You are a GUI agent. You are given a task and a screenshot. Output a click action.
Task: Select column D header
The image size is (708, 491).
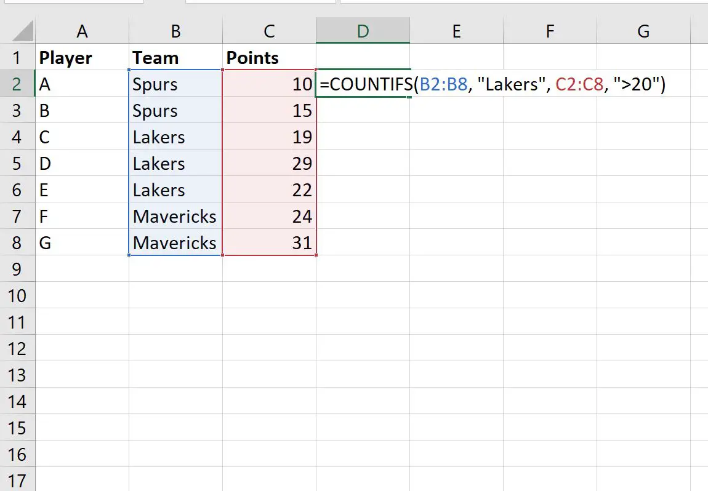(x=363, y=31)
